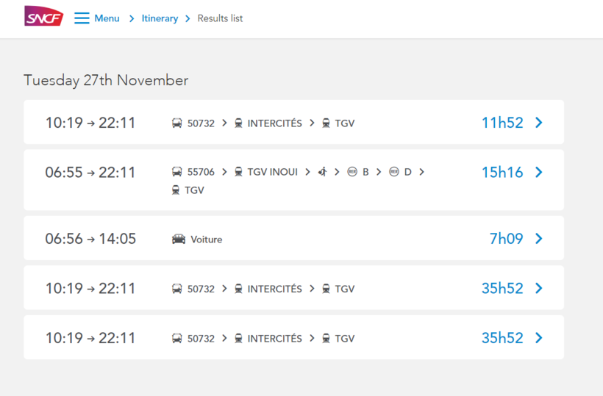The width and height of the screenshot is (603, 396).
Task: Expand the 11h52 itinerary chevron
Action: click(539, 123)
